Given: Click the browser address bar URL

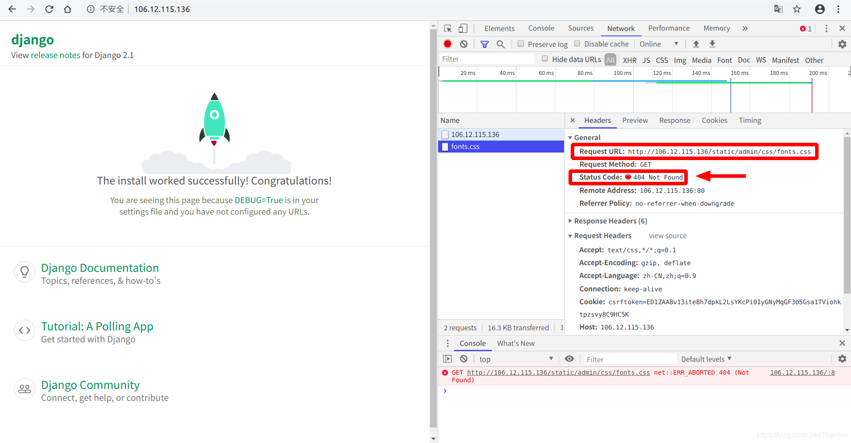Looking at the screenshot, I should [162, 9].
